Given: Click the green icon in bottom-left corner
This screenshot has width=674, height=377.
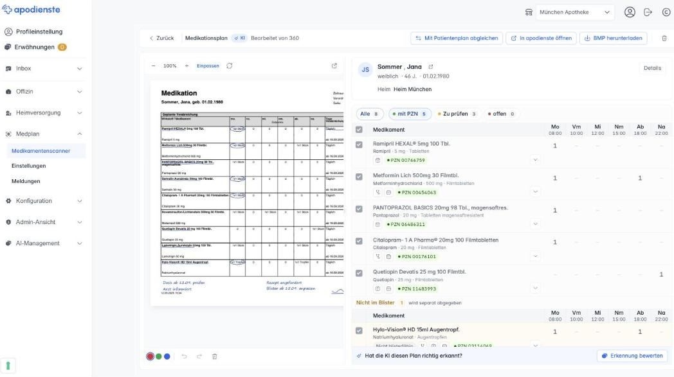Looking at the screenshot, I should point(8,366).
